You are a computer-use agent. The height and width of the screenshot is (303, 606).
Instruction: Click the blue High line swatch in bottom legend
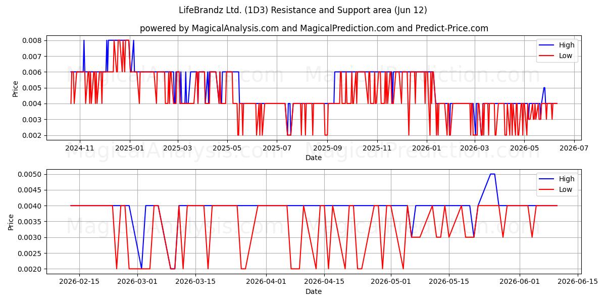[x=547, y=179]
